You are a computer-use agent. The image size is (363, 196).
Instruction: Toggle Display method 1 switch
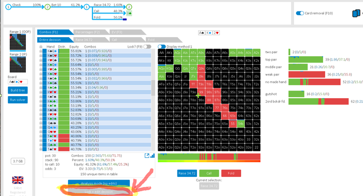point(162,47)
